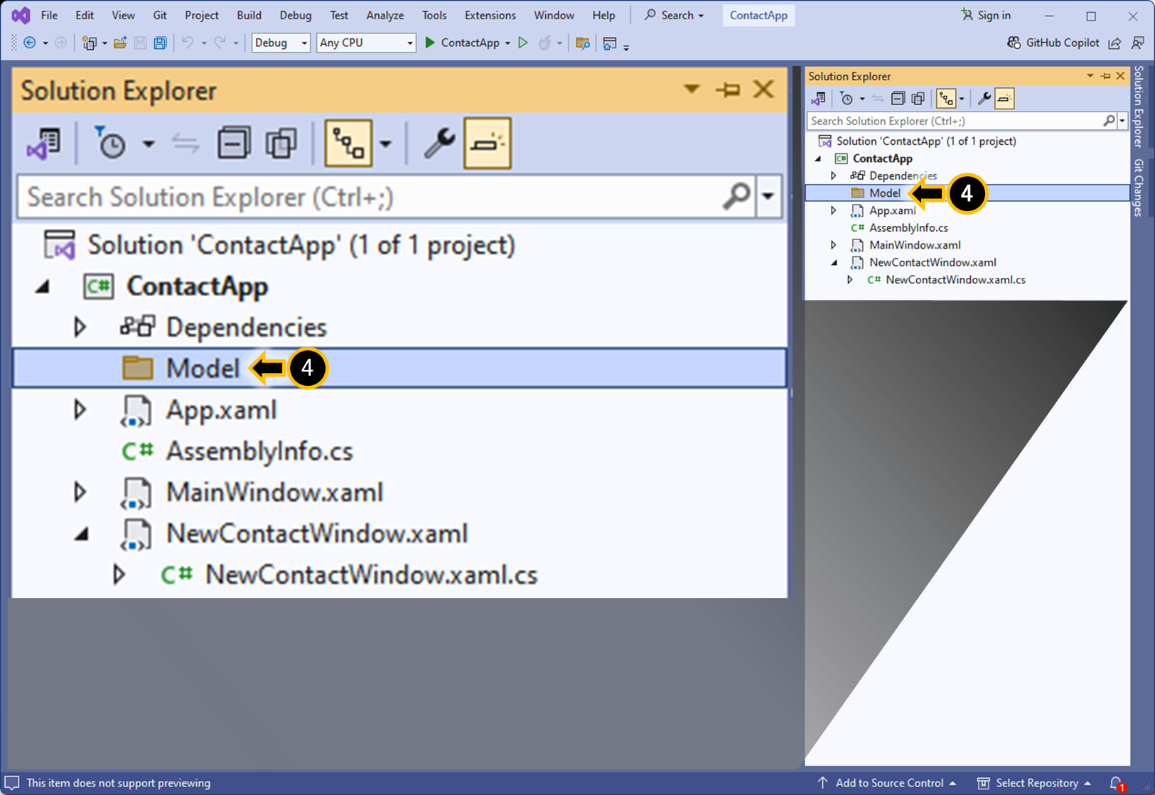Click the Redo icon in main toolbar

(x=220, y=43)
